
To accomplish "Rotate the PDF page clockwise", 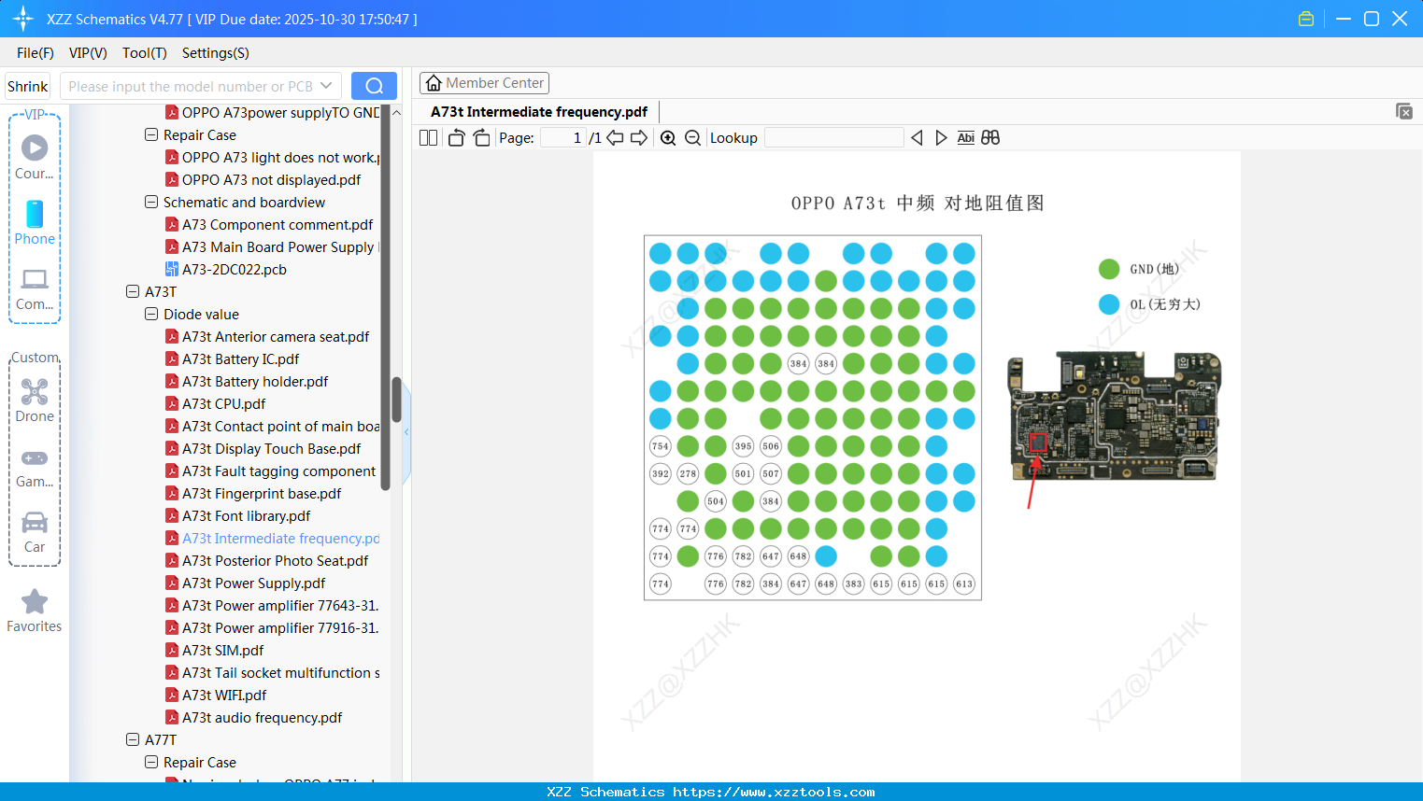I will pos(482,138).
